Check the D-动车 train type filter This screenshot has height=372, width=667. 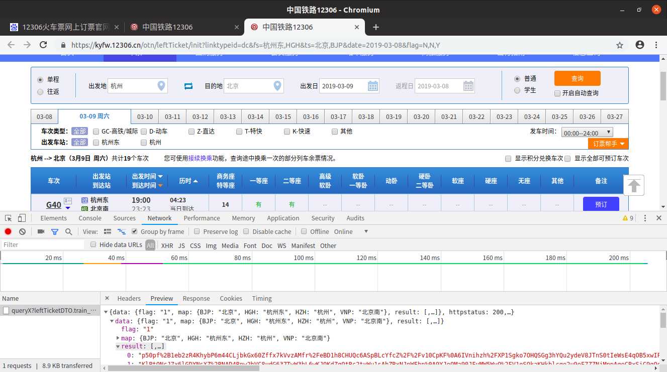pos(144,132)
